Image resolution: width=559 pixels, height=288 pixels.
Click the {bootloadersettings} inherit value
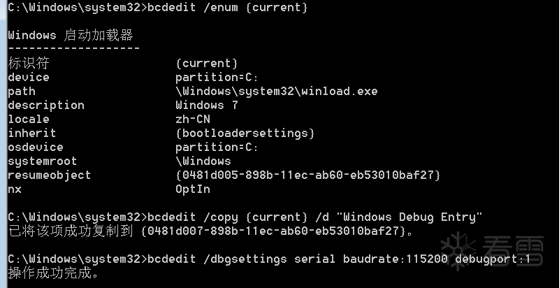(x=245, y=133)
